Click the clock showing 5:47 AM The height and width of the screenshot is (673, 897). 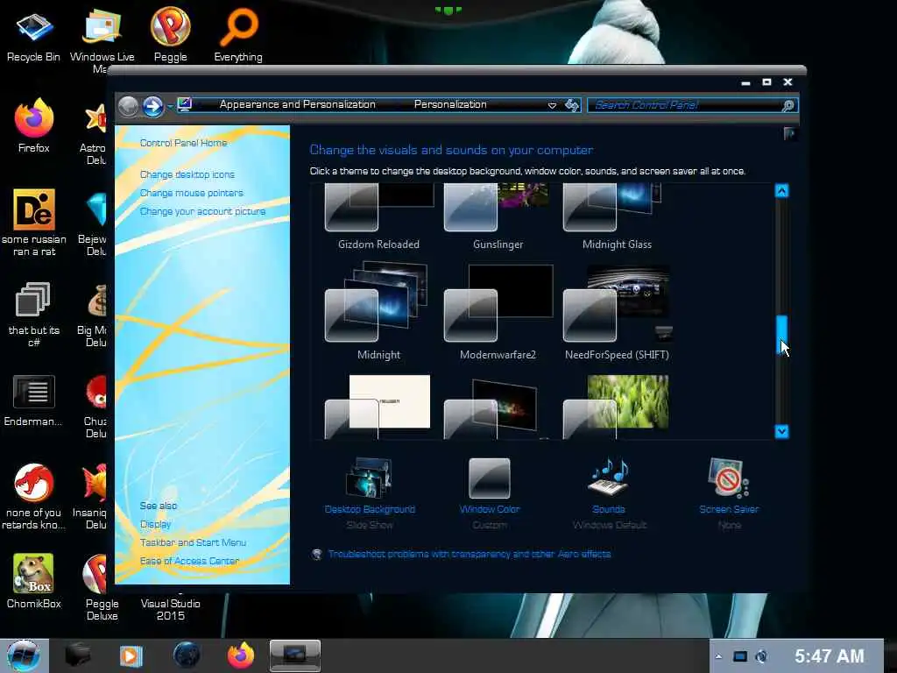pyautogui.click(x=829, y=655)
